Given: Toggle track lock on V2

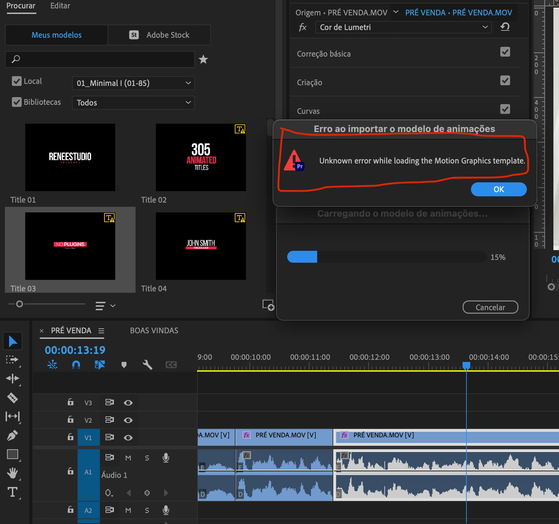Looking at the screenshot, I should point(71,419).
